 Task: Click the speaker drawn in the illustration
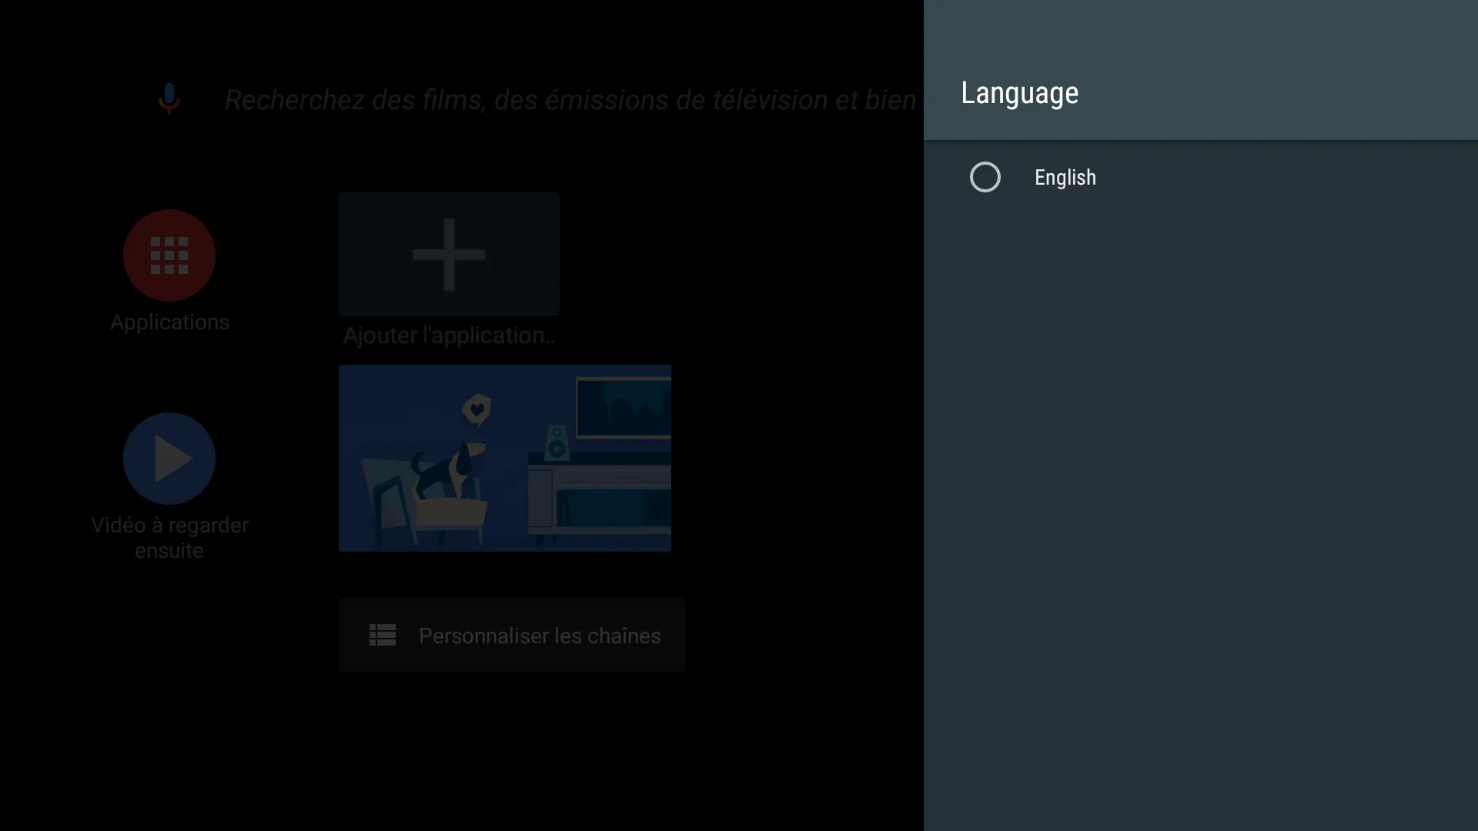[x=556, y=444]
